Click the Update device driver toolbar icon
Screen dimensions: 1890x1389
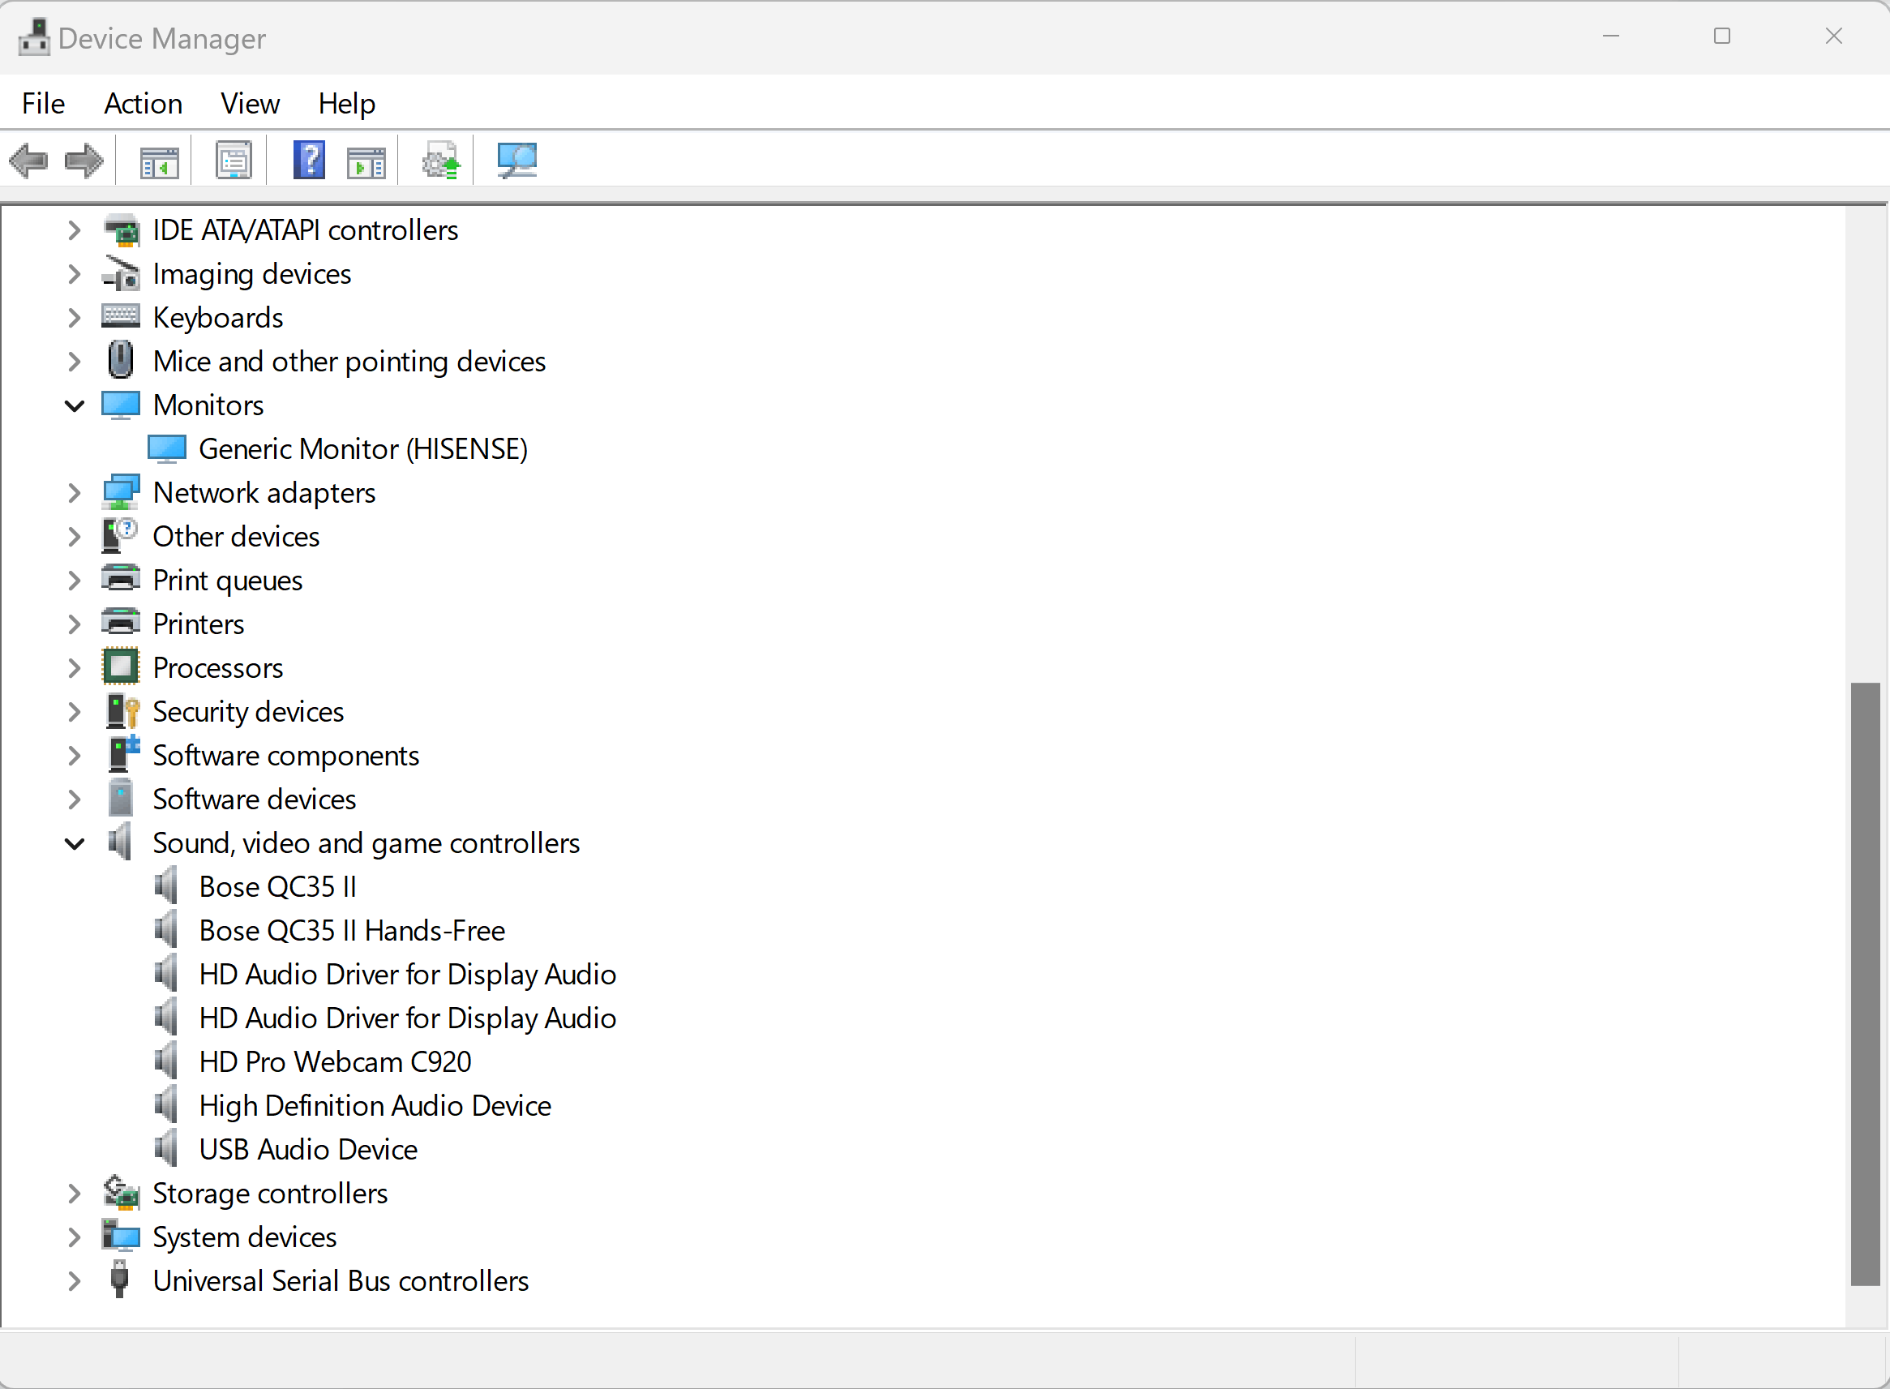pyautogui.click(x=440, y=160)
